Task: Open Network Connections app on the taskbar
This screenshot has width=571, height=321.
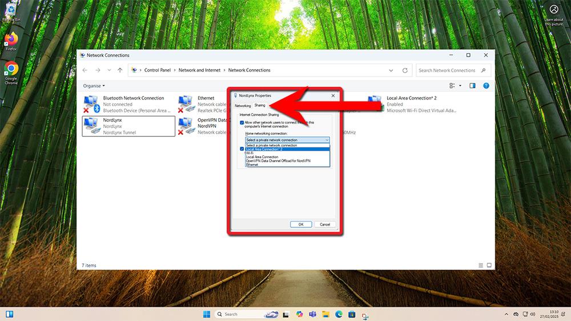Action: click(365, 315)
